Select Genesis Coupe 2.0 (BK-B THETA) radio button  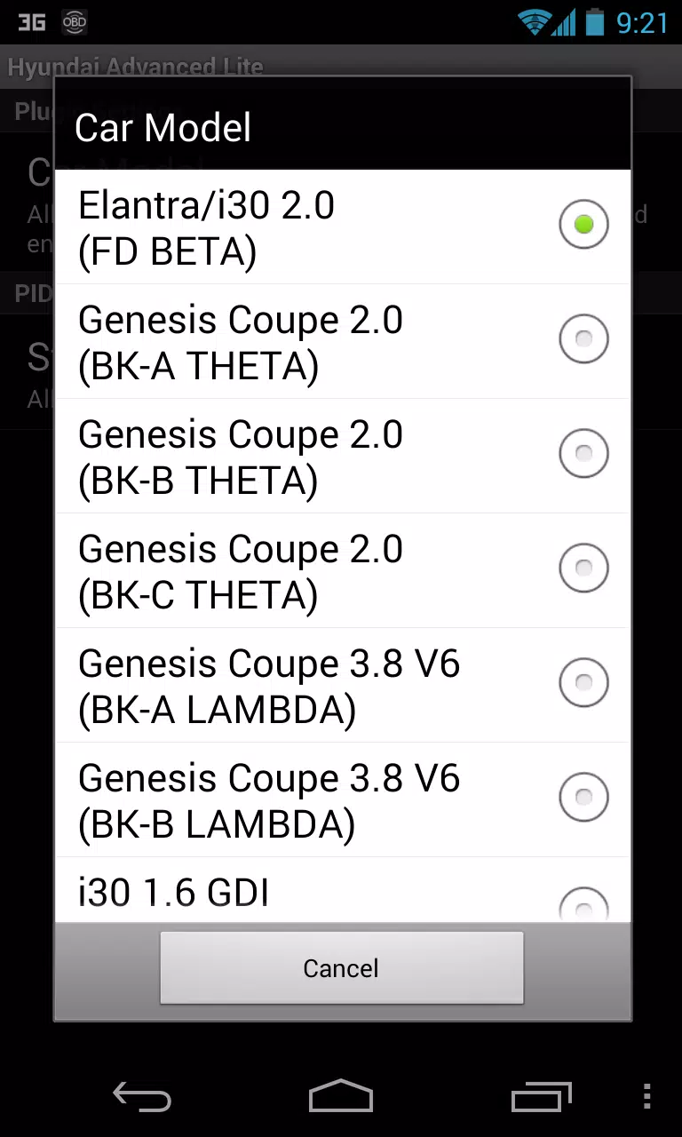(x=583, y=453)
